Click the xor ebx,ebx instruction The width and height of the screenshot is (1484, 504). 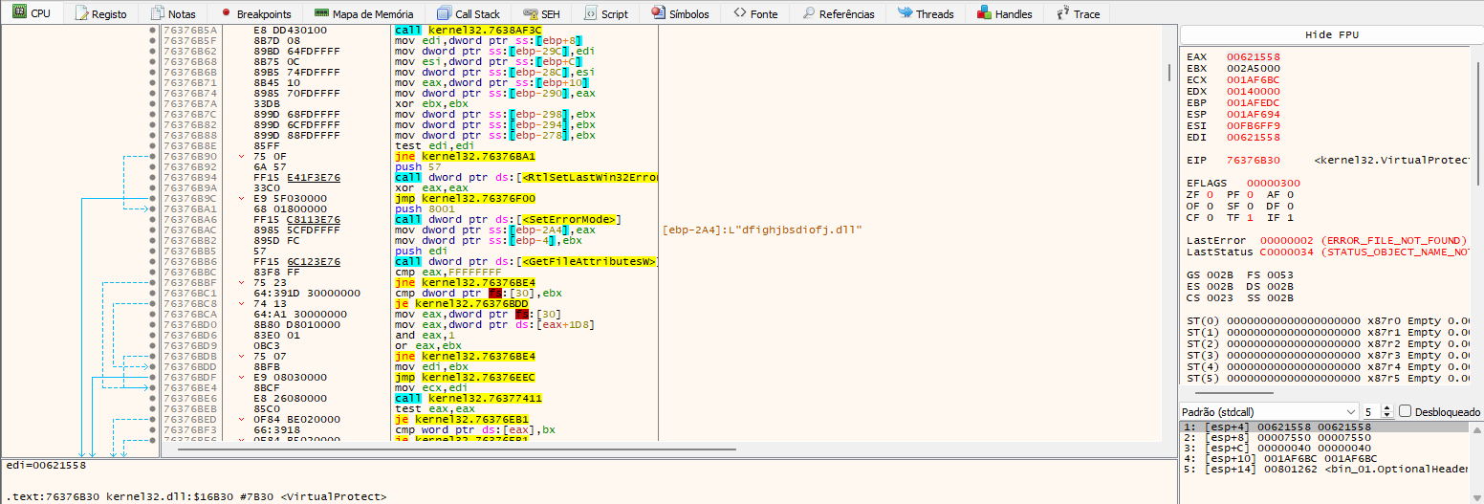[431, 103]
